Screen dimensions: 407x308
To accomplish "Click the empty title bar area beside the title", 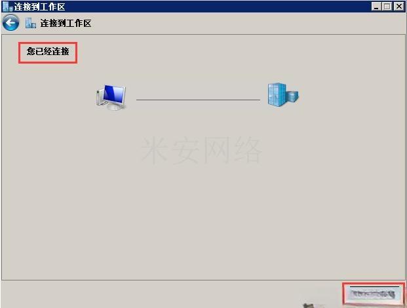I will 218,7.
